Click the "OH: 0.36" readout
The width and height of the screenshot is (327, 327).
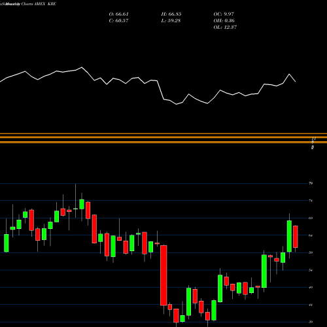point(224,21)
